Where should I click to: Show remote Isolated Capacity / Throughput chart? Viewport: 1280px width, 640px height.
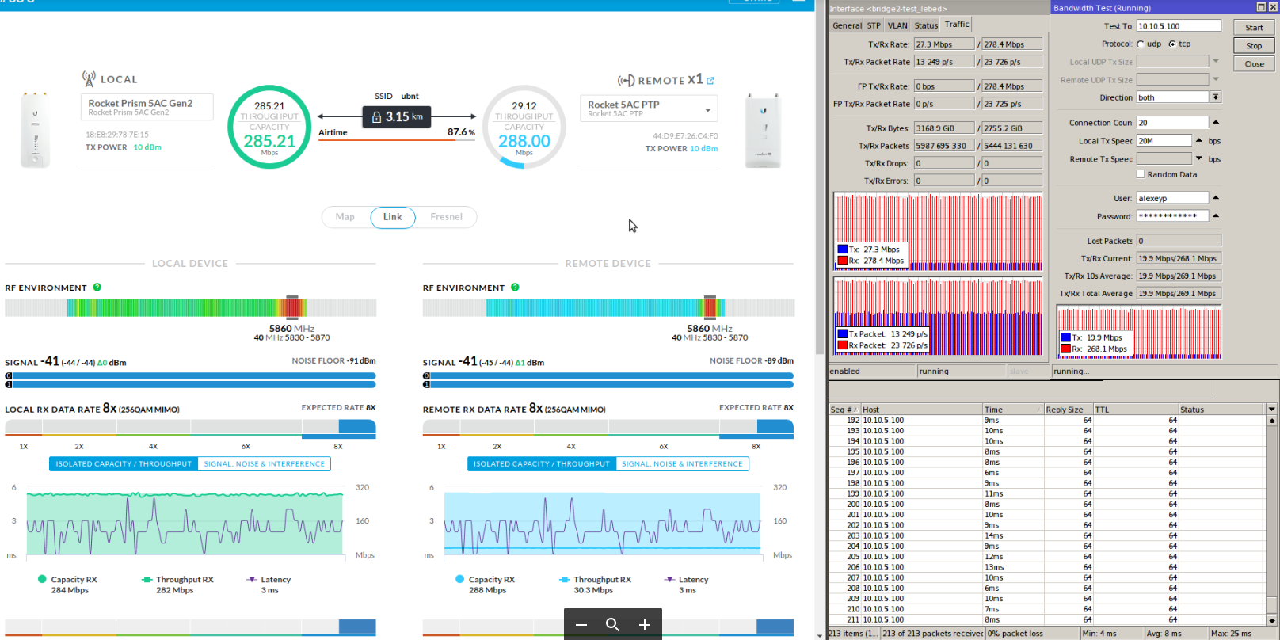click(x=542, y=464)
